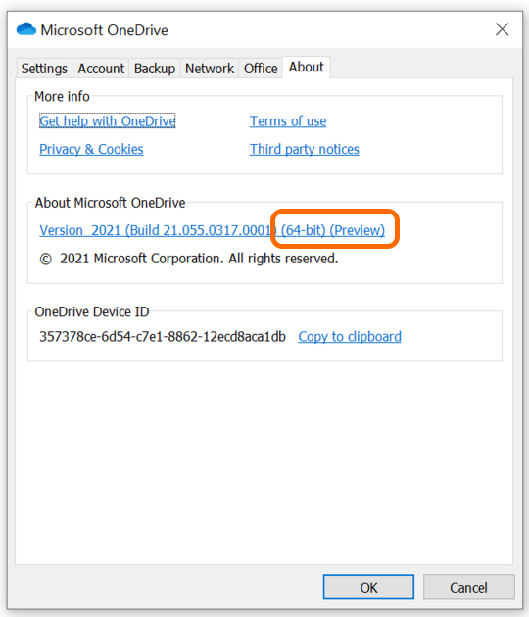Select the Network tab
The width and height of the screenshot is (529, 617).
click(x=210, y=69)
